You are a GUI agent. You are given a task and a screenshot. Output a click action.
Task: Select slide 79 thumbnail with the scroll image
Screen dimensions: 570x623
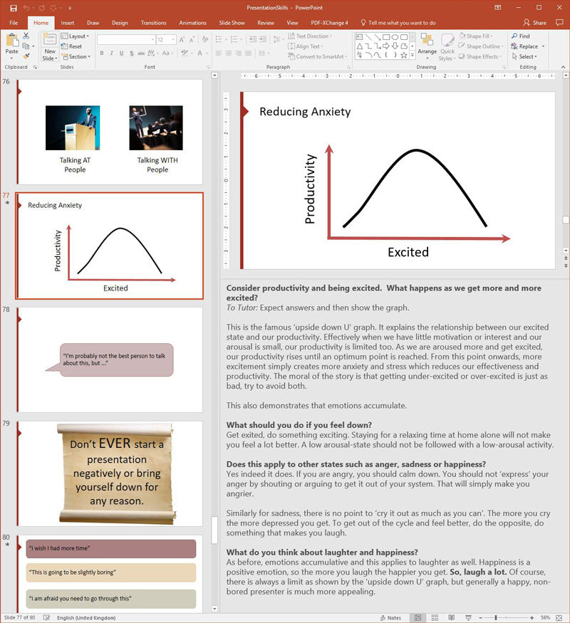point(110,473)
